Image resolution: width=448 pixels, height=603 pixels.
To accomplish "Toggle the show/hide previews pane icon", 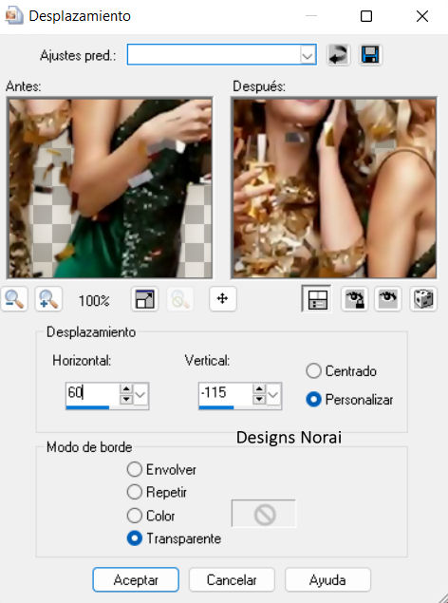I will (x=317, y=299).
